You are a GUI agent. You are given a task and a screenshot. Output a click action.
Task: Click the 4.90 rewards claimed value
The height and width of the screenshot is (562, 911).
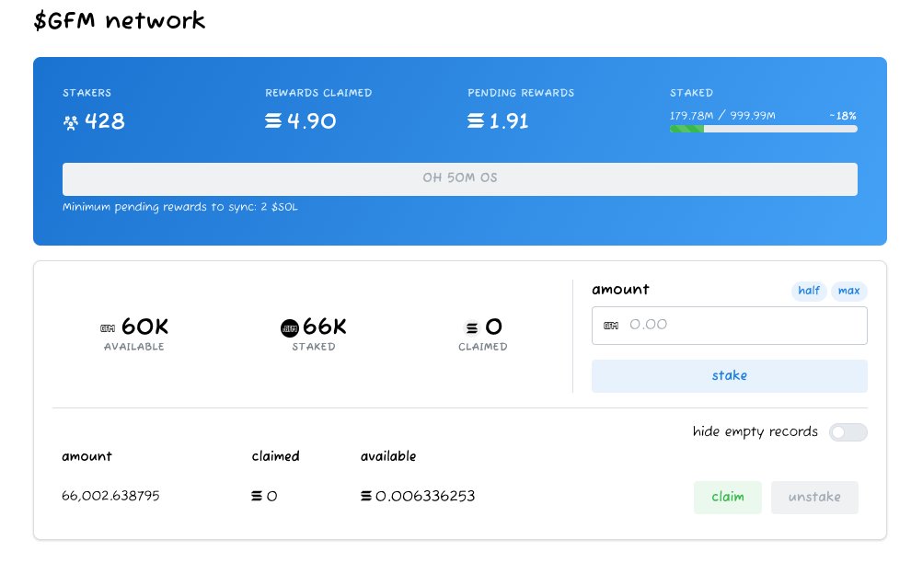pos(311,121)
